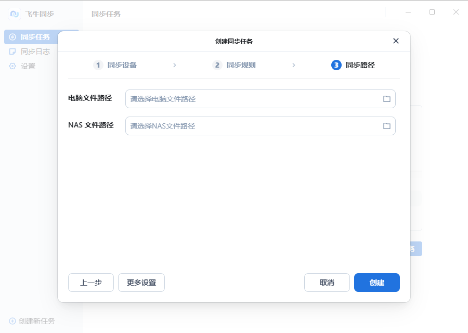Viewport: 468px width, 333px height.
Task: Click the chevron between 同步规则 and 同步路径
Action: tap(294, 65)
